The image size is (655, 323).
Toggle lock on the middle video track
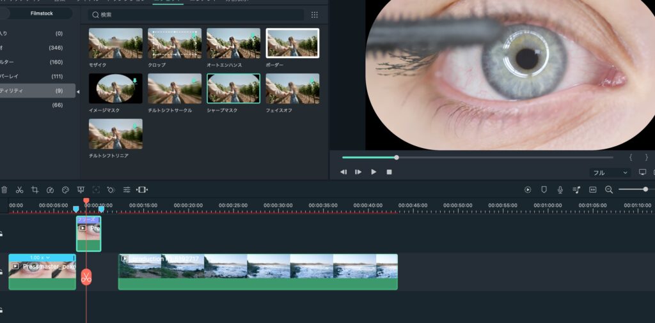point(2,272)
